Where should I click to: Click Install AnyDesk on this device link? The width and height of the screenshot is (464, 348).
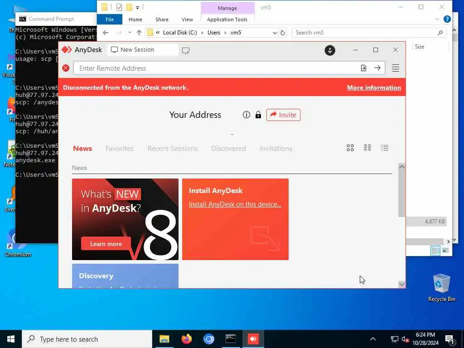(235, 204)
